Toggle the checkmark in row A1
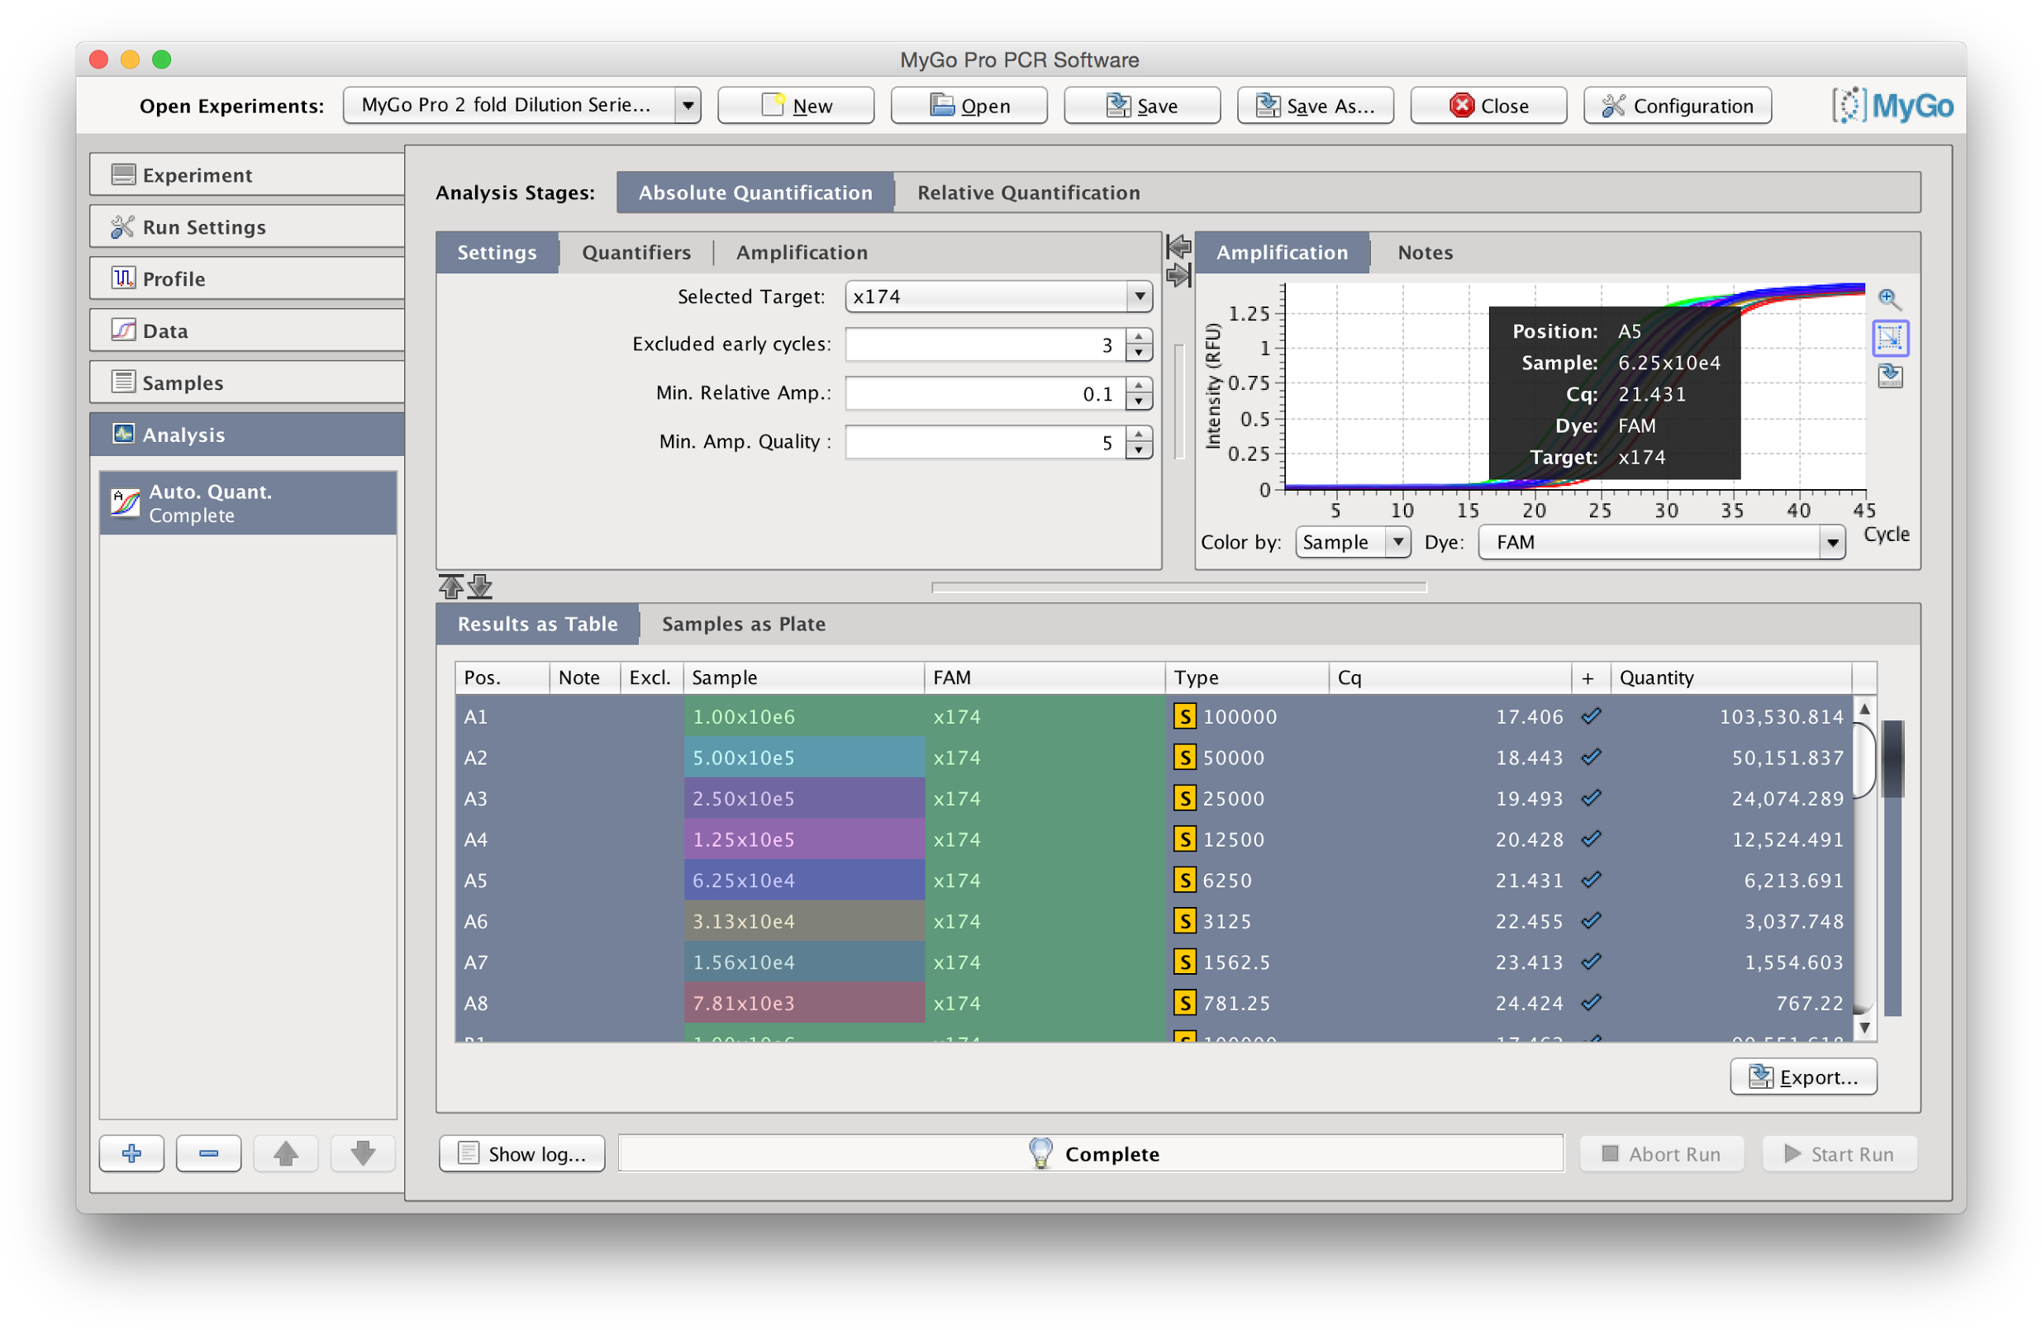2042x1330 pixels. pyautogui.click(x=1592, y=715)
